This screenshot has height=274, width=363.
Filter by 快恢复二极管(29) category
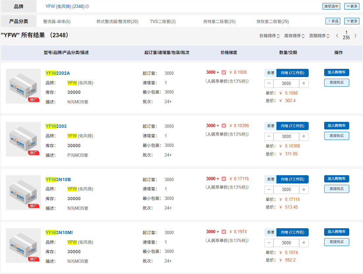coord(272,21)
